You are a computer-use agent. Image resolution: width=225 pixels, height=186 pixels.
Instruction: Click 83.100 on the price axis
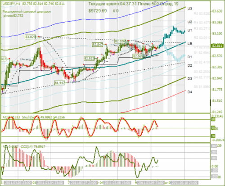coord(217,34)
